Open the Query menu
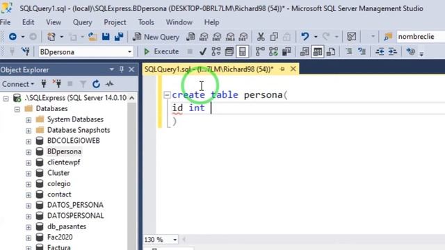The image size is (445, 250). point(82,22)
